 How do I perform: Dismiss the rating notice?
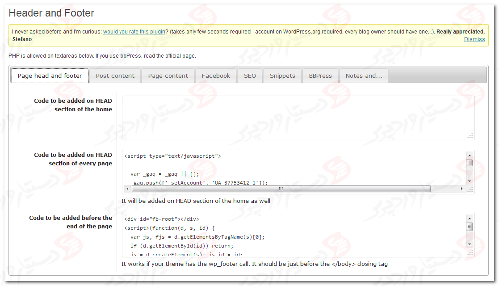pyautogui.click(x=474, y=39)
